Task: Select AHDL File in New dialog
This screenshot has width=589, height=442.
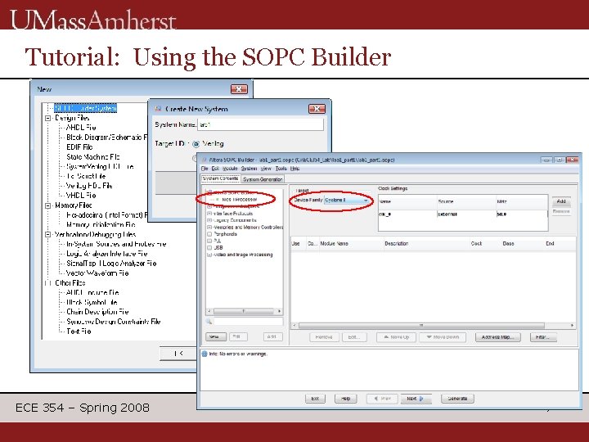Action: point(81,128)
